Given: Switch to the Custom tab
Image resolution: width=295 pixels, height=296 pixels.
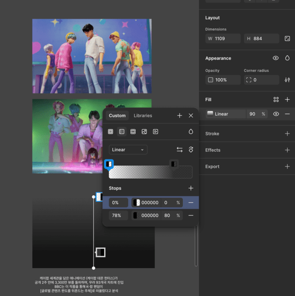Looking at the screenshot, I should (x=117, y=116).
